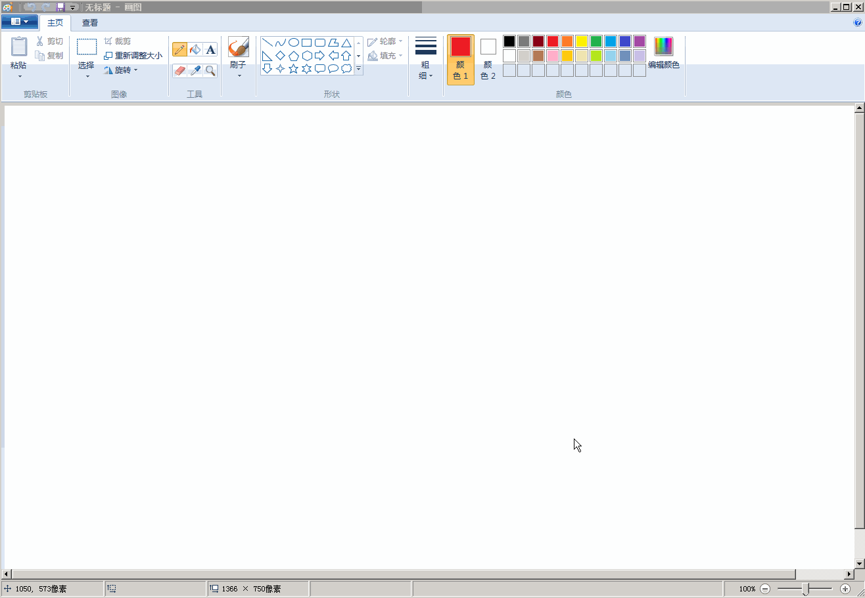Viewport: 865px width, 598px height.
Task: Choose the Polygon shape
Action: coord(333,43)
